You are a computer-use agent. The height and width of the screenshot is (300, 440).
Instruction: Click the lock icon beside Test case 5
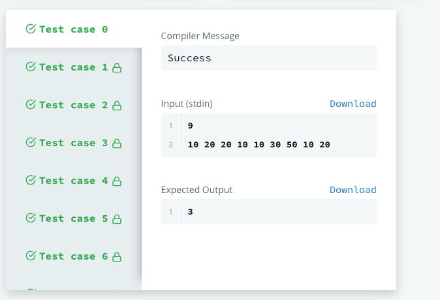click(x=118, y=218)
